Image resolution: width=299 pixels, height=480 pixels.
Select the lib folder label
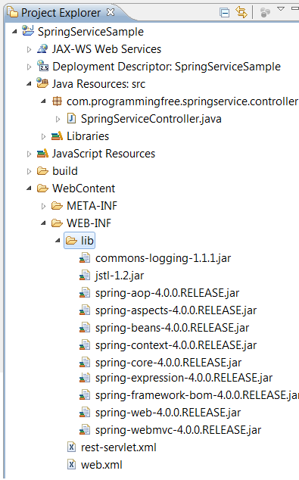pyautogui.click(x=87, y=241)
